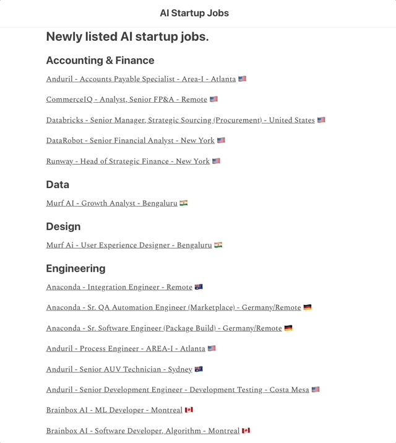Open the Anaconda Integration Engineer Remote listing
This screenshot has width=396, height=443.
point(119,287)
